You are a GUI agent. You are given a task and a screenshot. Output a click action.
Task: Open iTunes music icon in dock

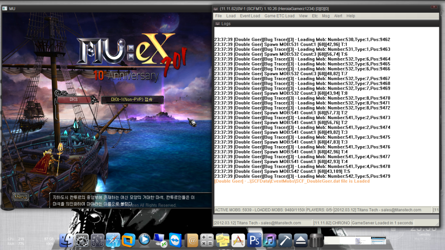coord(270,240)
